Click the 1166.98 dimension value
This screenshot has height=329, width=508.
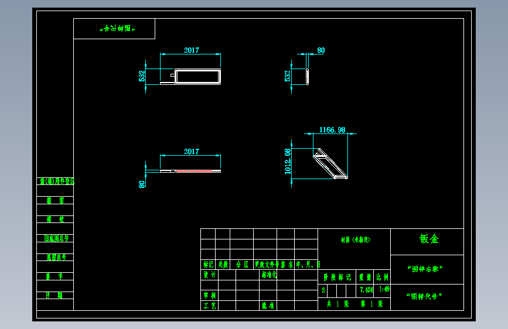click(x=332, y=130)
